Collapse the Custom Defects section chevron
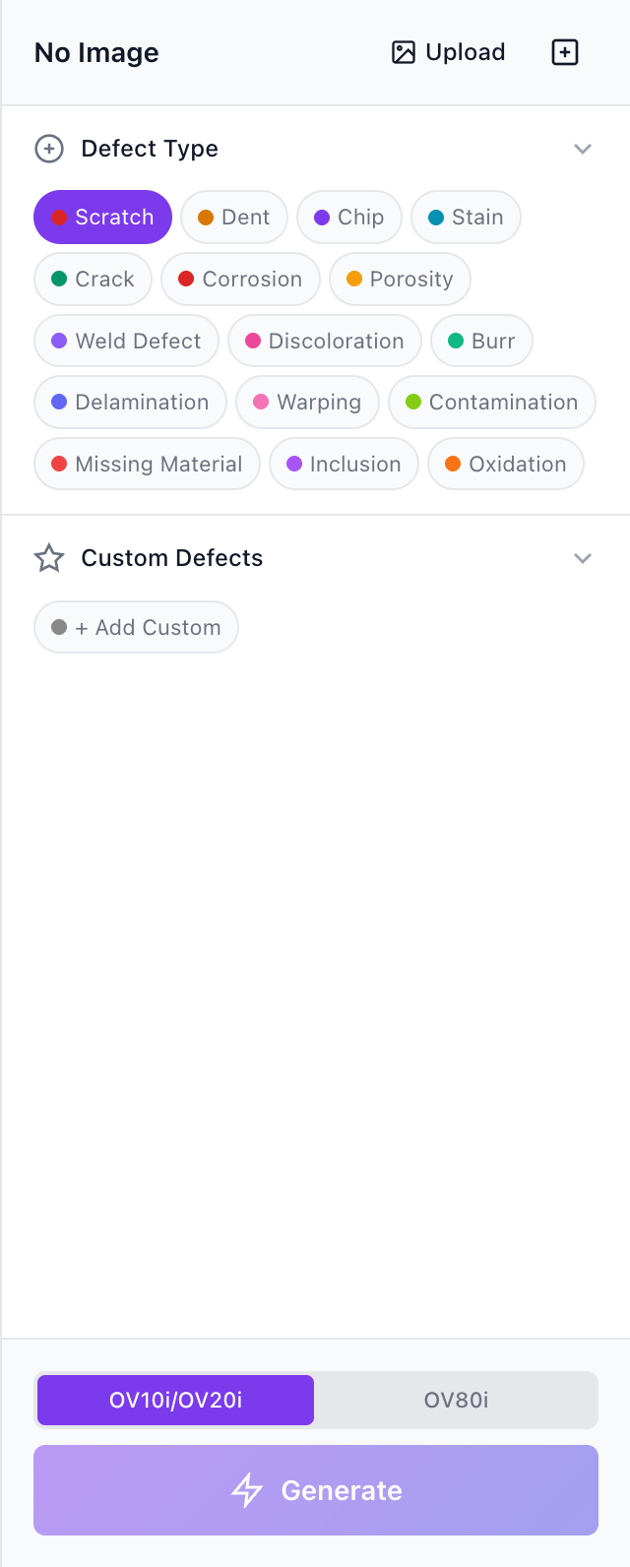Viewport: 630px width, 1567px height. tap(583, 558)
